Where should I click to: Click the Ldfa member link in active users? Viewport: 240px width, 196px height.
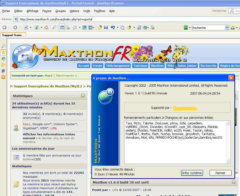pyautogui.click(x=53, y=128)
